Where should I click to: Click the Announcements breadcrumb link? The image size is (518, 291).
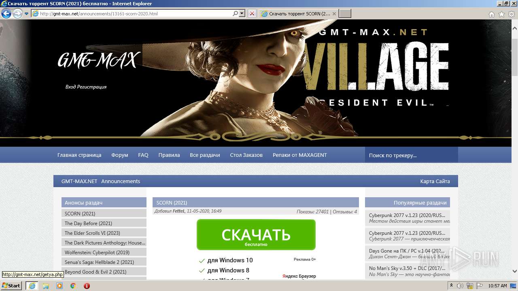121,181
